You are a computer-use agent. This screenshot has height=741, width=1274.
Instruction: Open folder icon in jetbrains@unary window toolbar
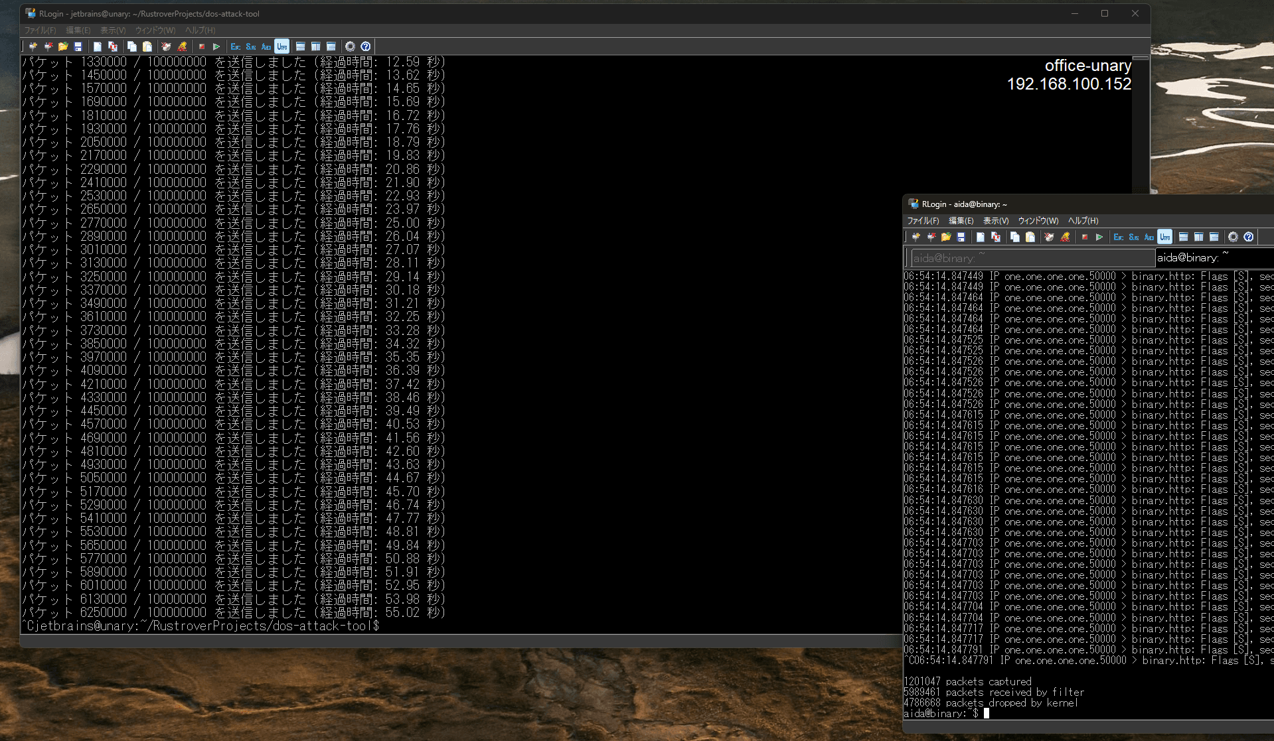tap(63, 46)
